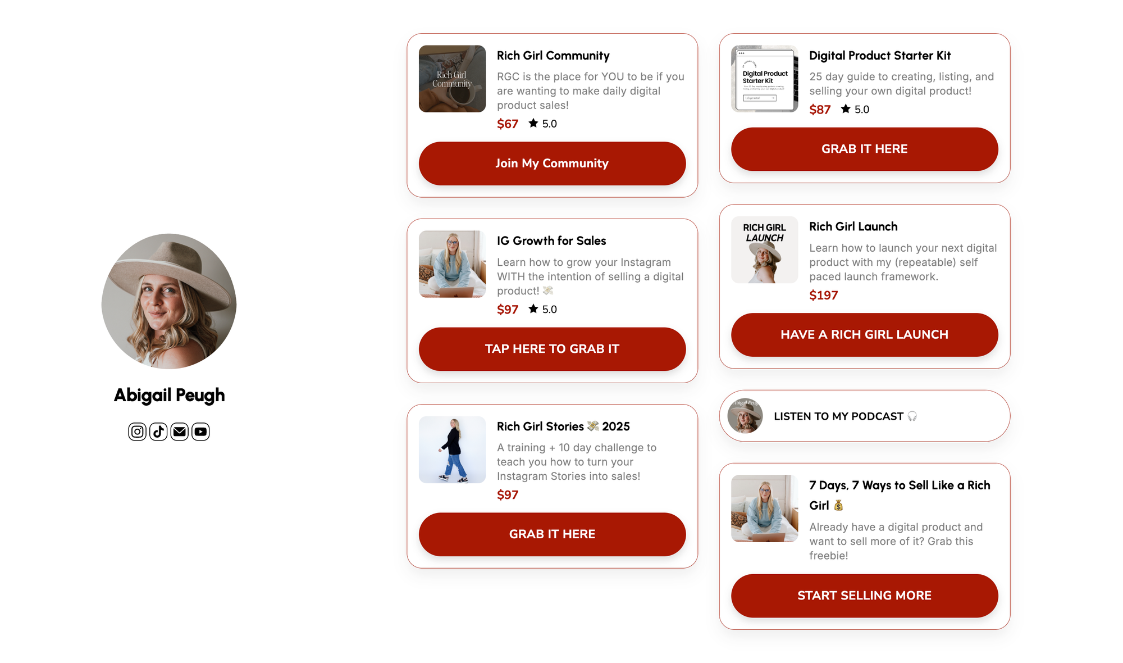
Task: Click the podcast avatar image
Action: [x=745, y=416]
